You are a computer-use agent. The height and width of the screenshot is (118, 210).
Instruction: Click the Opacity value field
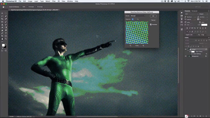tap(133, 19)
